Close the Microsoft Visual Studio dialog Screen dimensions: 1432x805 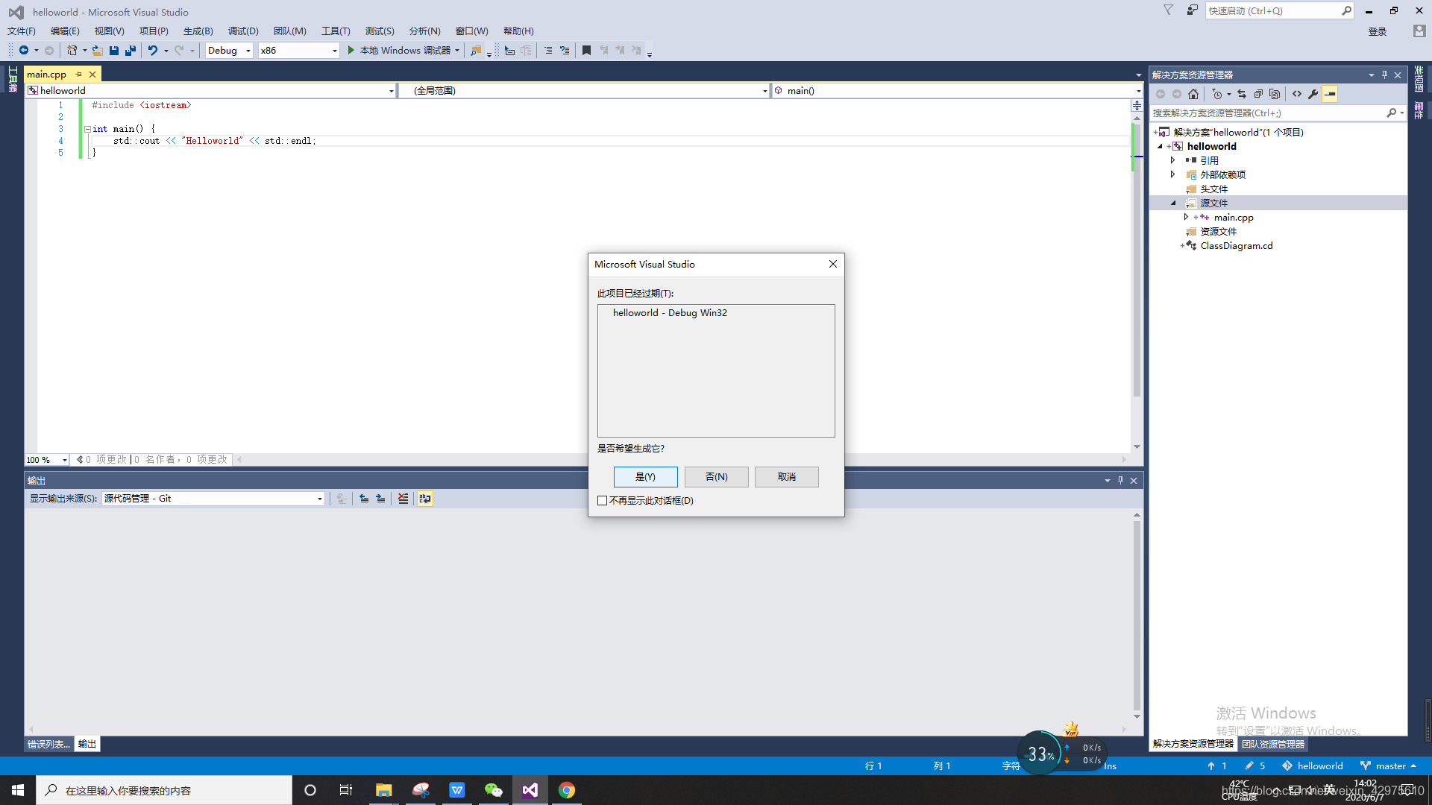(833, 265)
